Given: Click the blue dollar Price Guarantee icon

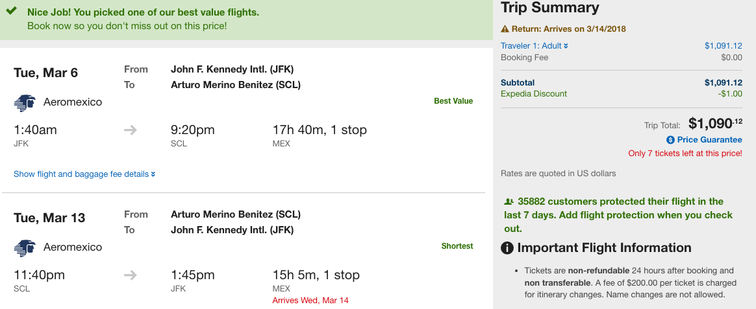Looking at the screenshot, I should pos(670,140).
